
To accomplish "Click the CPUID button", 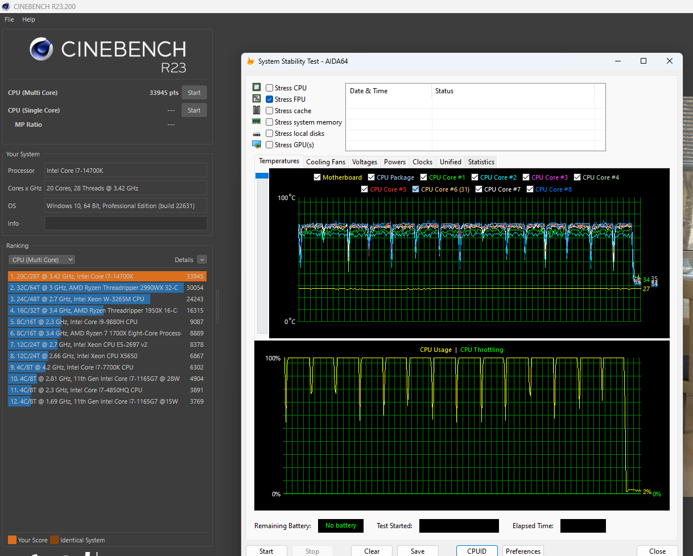I will [477, 551].
